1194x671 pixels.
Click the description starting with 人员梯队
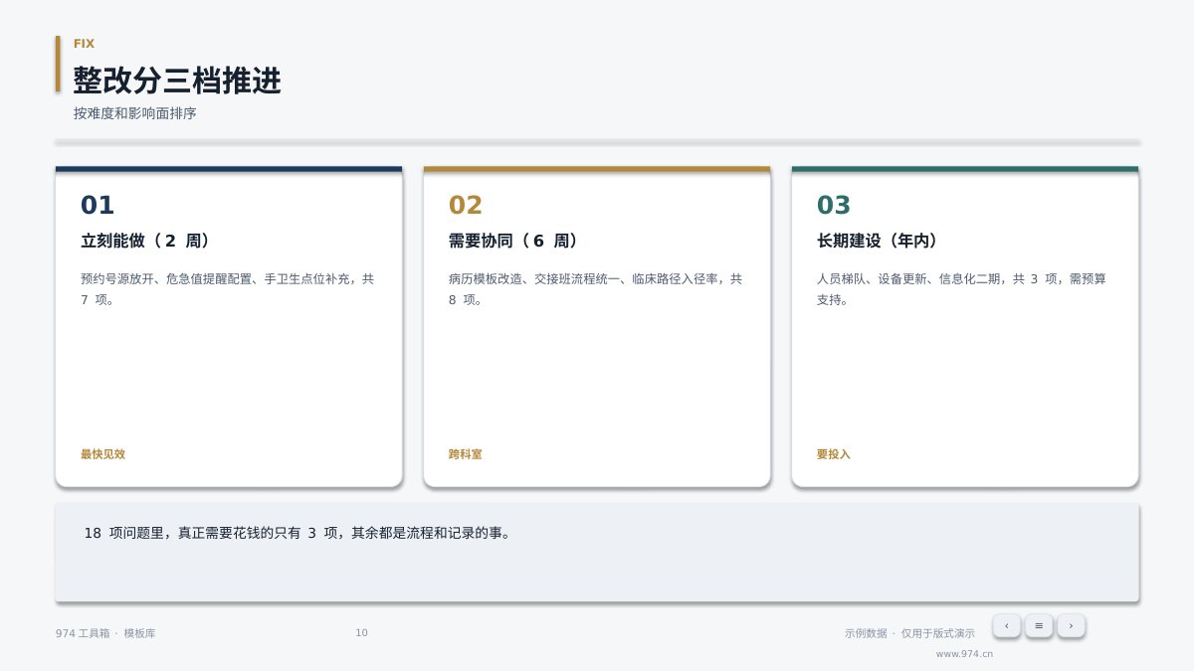click(962, 289)
